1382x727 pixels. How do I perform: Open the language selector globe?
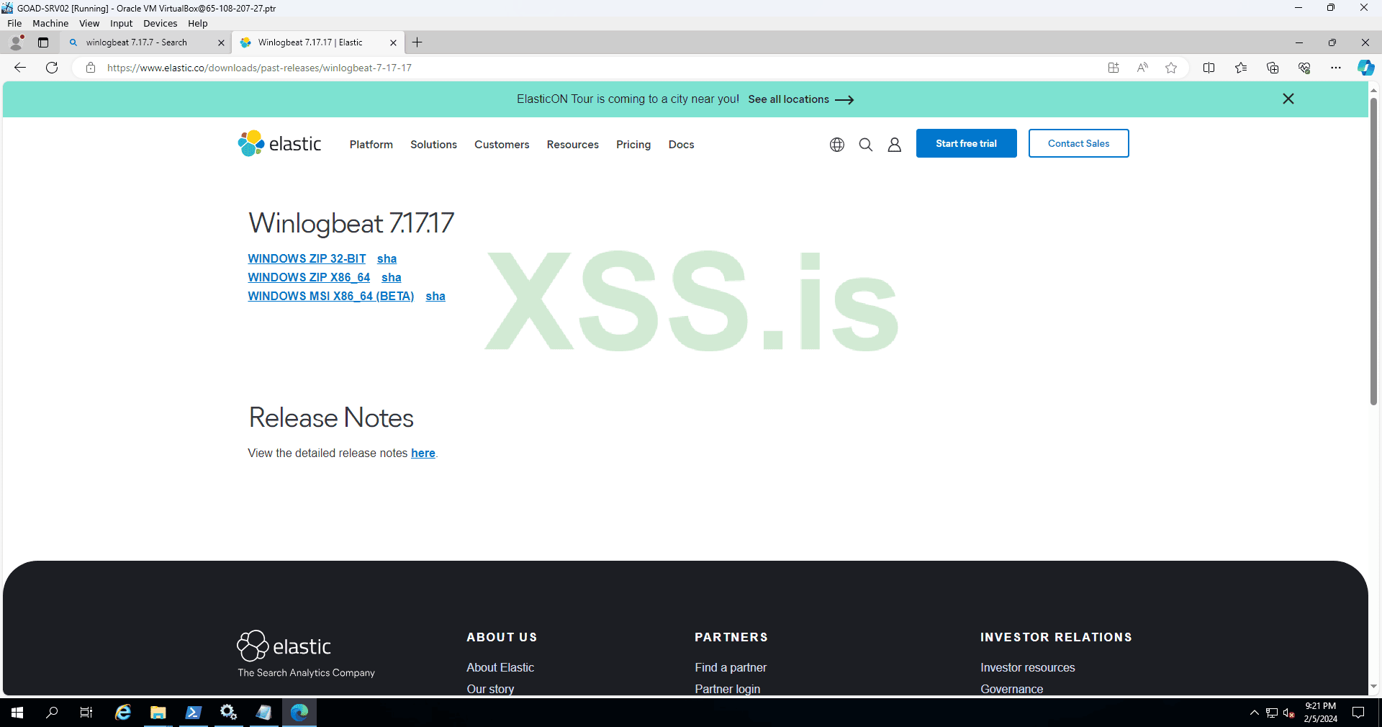point(837,145)
